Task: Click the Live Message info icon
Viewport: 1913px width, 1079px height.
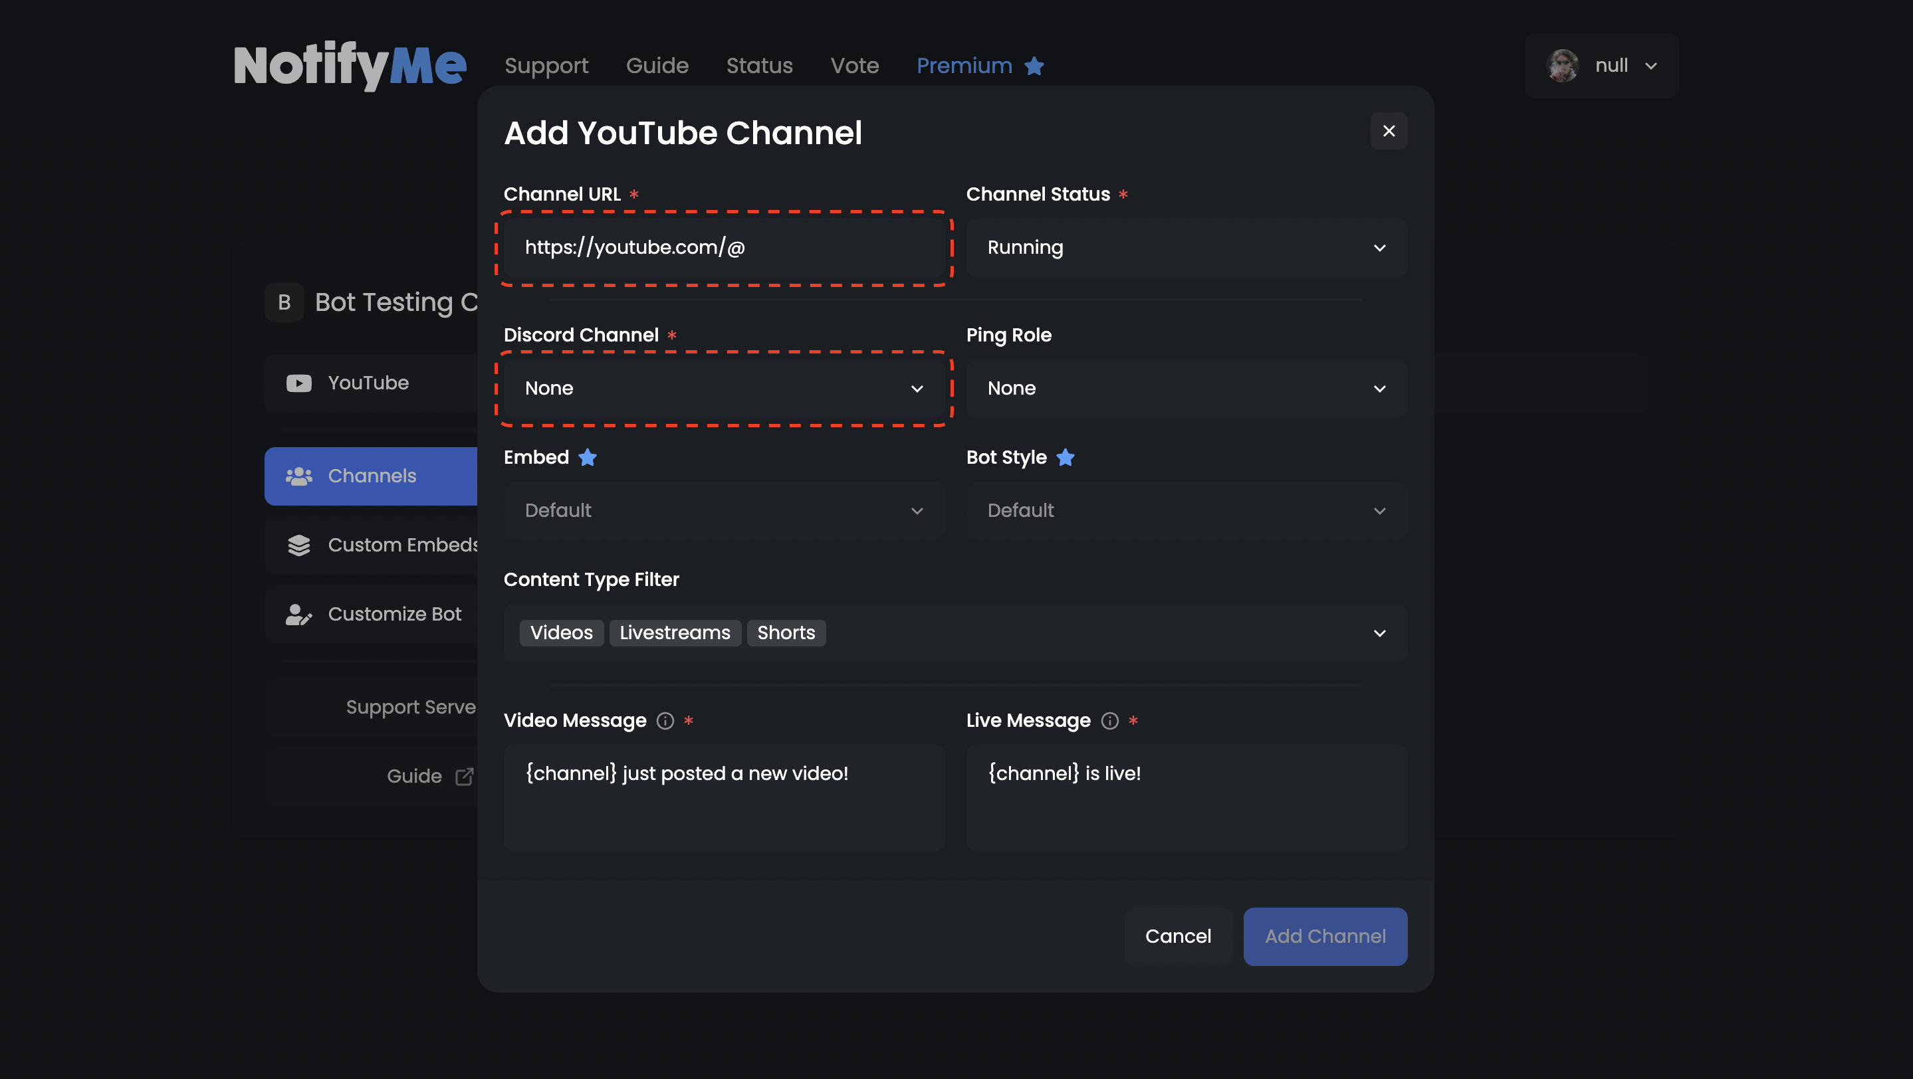Action: tap(1109, 721)
